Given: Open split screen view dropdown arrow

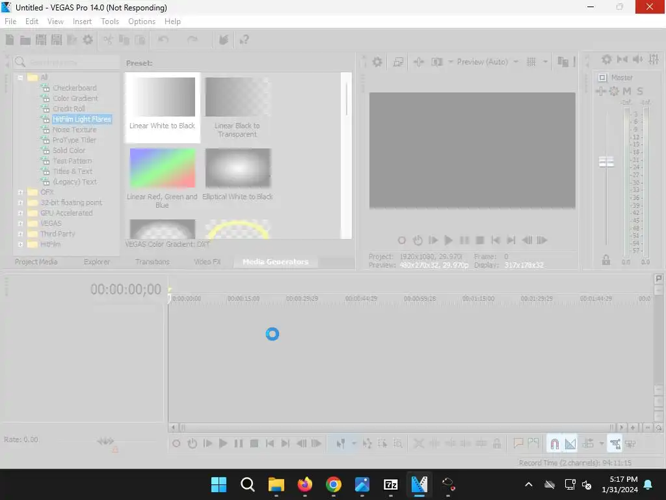Looking at the screenshot, I should pyautogui.click(x=450, y=62).
